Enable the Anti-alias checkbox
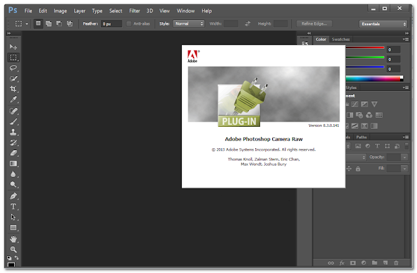 click(129, 24)
